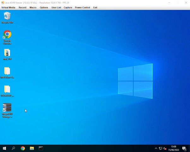Viewport: 190px width, 152px height.
Task: Expand the Macro menu
Action: pyautogui.click(x=33, y=8)
